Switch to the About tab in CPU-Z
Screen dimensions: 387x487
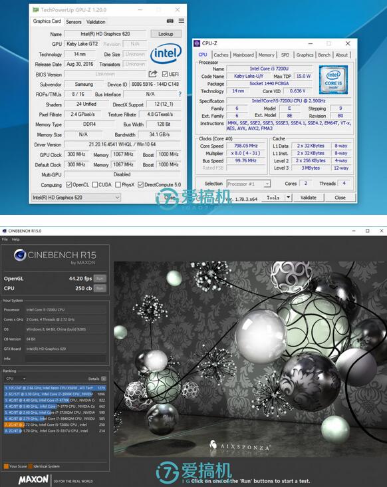(x=342, y=55)
